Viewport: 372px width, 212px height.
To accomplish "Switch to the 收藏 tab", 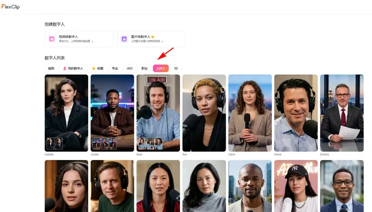I will tap(98, 68).
